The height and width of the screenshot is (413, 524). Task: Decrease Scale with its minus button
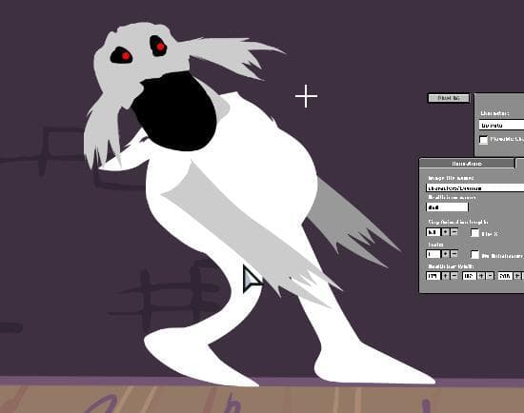pos(454,254)
